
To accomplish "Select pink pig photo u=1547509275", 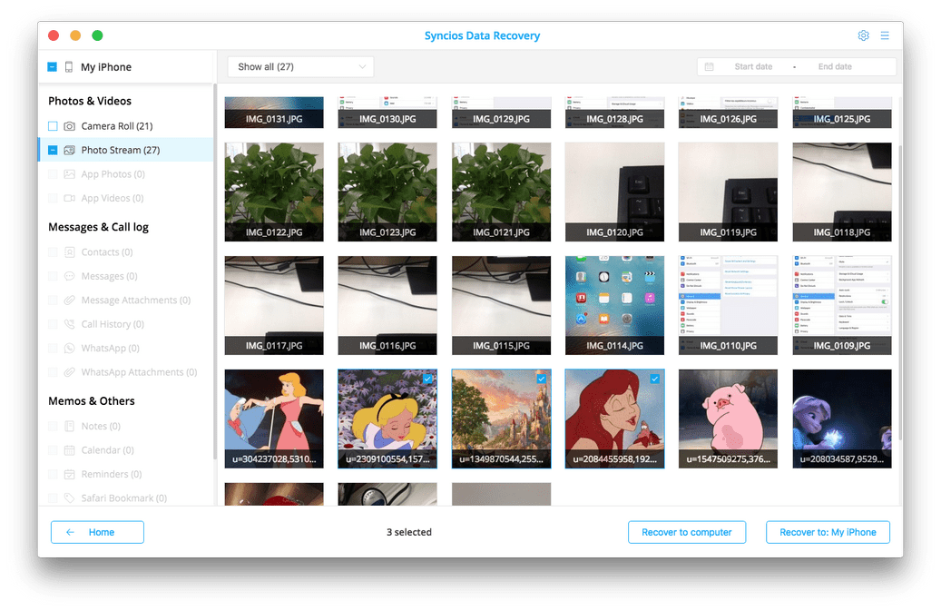I will click(728, 419).
